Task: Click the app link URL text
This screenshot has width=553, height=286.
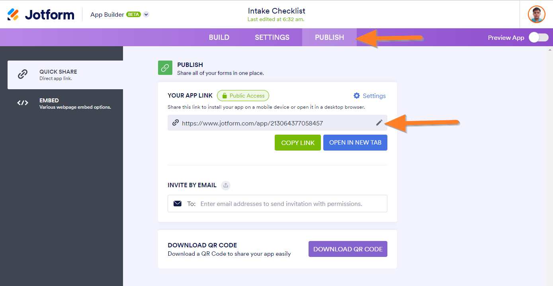Action: (252, 123)
